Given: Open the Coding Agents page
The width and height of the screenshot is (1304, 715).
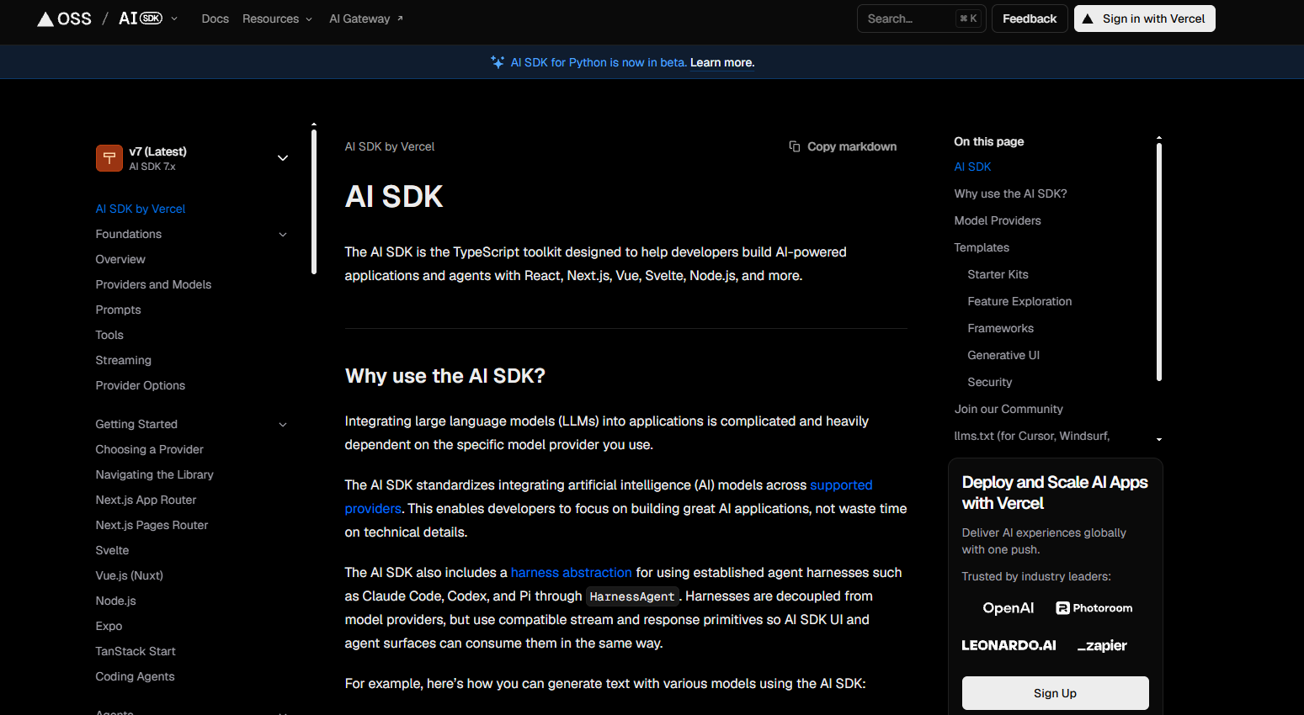Looking at the screenshot, I should coord(135,676).
